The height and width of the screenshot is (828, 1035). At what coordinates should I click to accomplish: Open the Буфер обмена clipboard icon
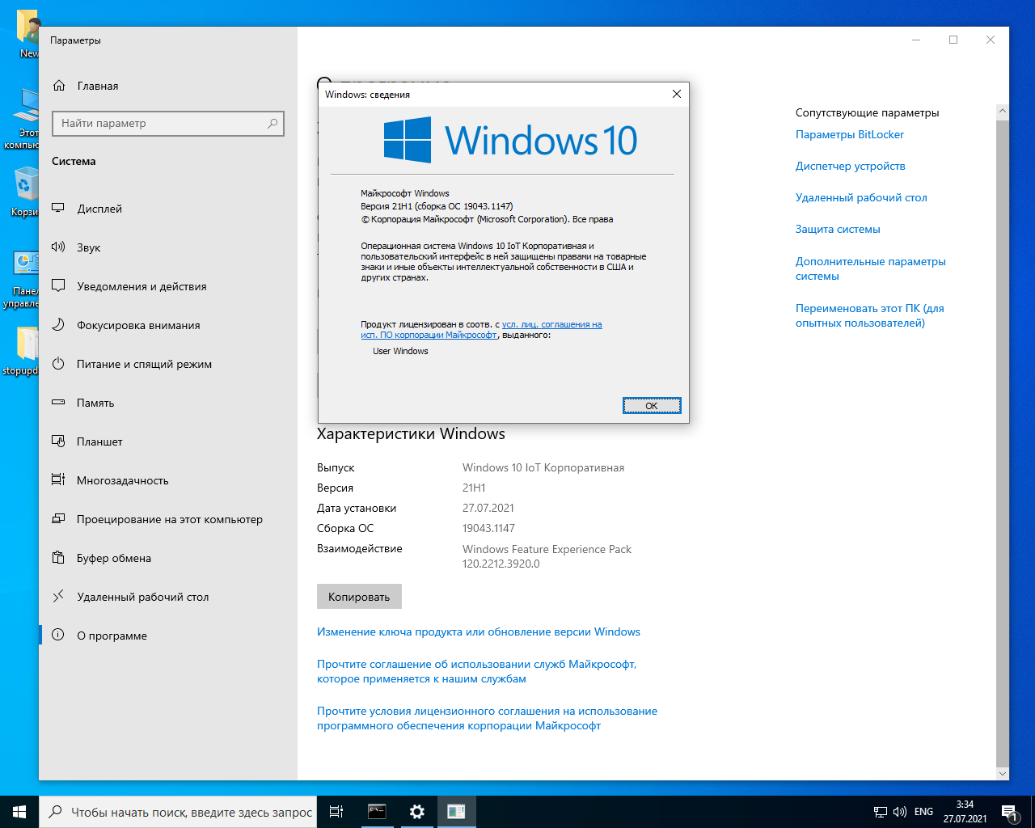pyautogui.click(x=58, y=558)
